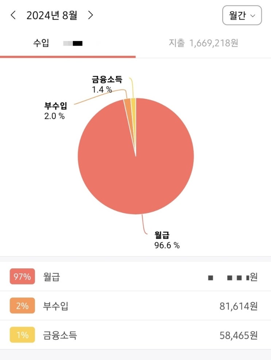271x360 pixels.
Task: Tap the yellow 1% badge
Action: pyautogui.click(x=22, y=335)
